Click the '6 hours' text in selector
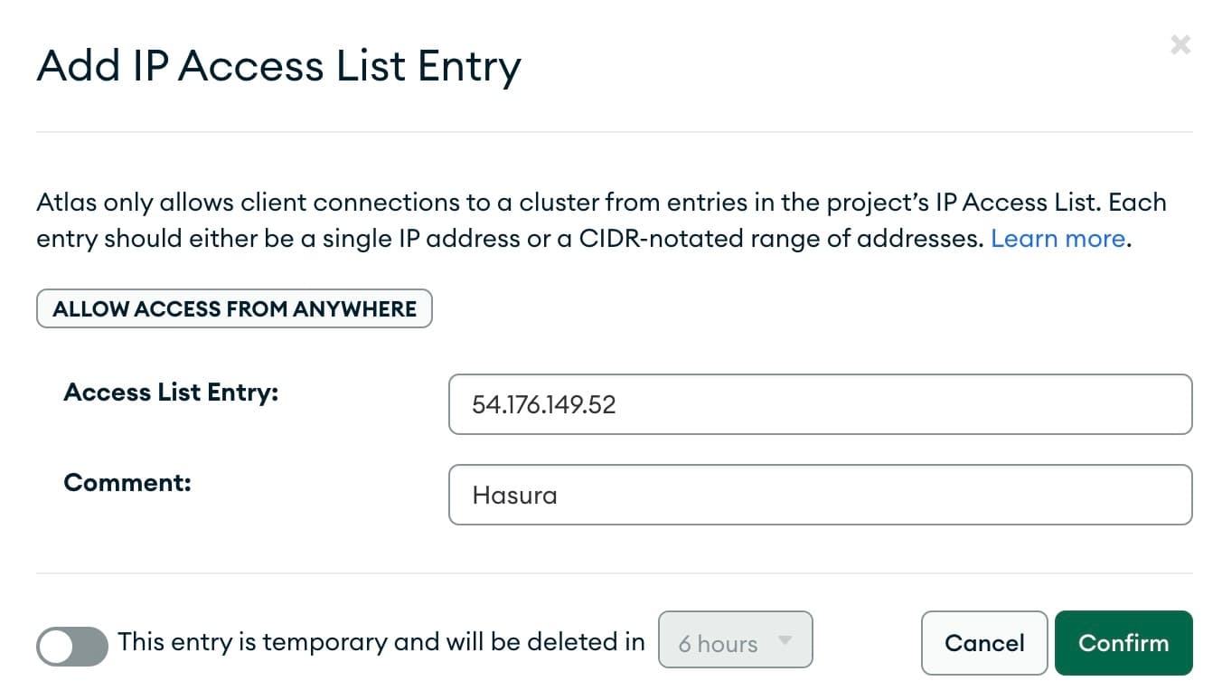This screenshot has width=1222, height=700. (x=718, y=644)
